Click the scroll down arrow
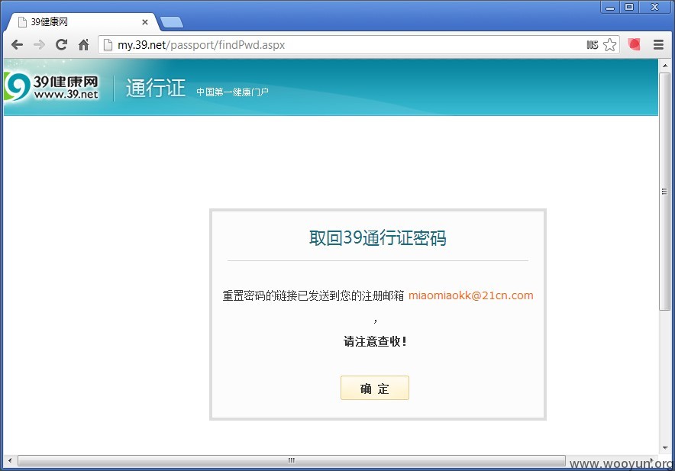The image size is (675, 471). click(664, 448)
